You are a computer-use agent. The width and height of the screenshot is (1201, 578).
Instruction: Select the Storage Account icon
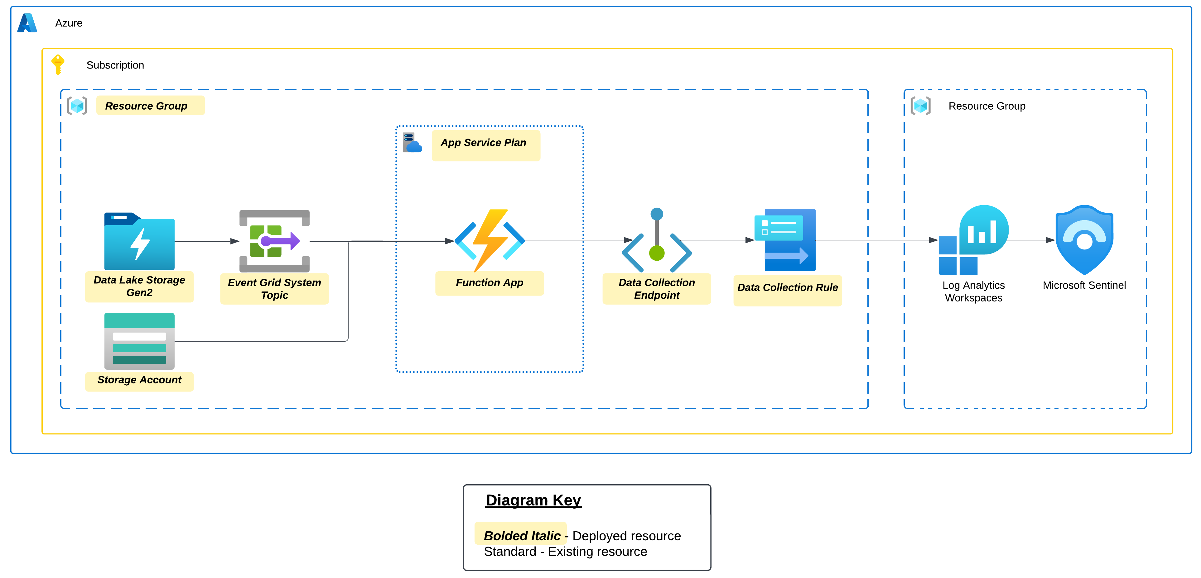139,341
